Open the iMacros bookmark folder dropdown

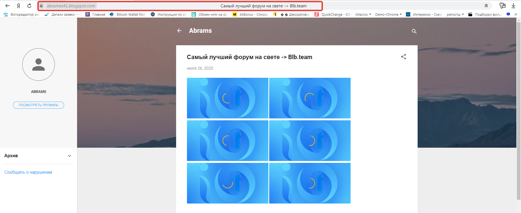point(363,14)
